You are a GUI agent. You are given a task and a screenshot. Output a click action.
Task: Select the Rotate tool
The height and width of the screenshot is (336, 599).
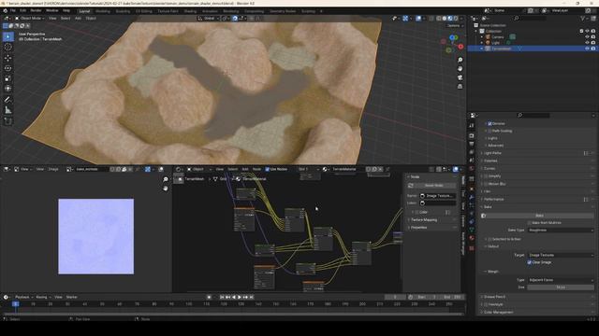click(x=7, y=68)
